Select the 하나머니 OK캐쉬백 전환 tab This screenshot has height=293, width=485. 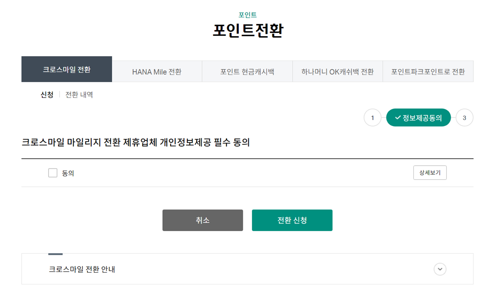point(338,71)
